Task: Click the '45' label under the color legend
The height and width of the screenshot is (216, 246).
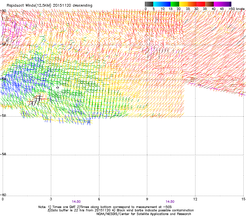Action: pyautogui.click(x=222, y=9)
